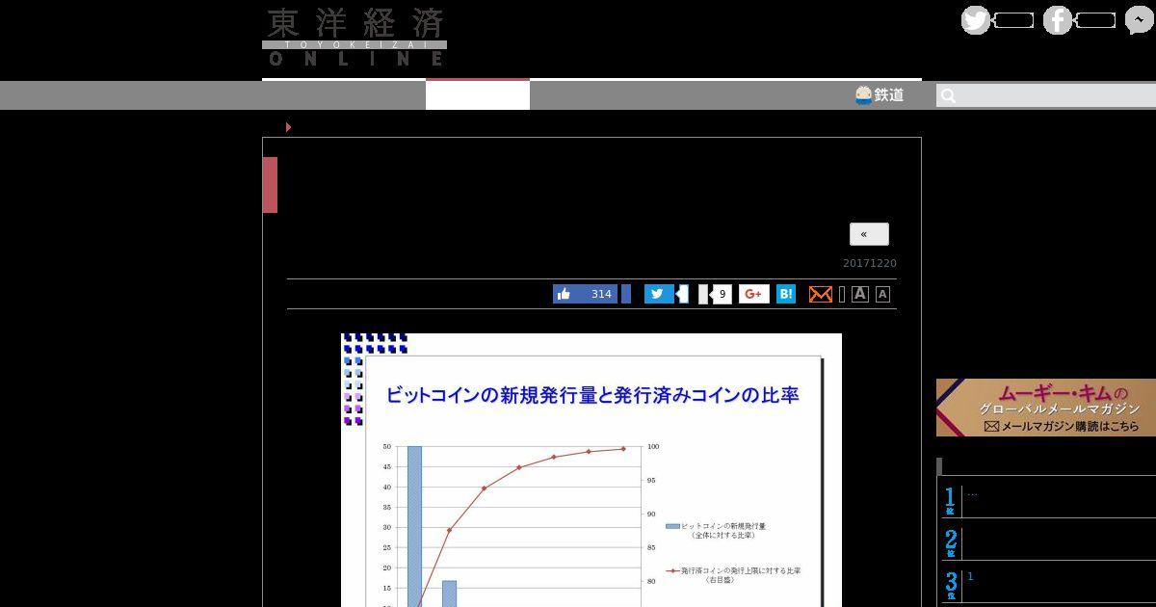The height and width of the screenshot is (607, 1156).
Task: Select the highlighted white navigation tab
Action: pyautogui.click(x=478, y=94)
